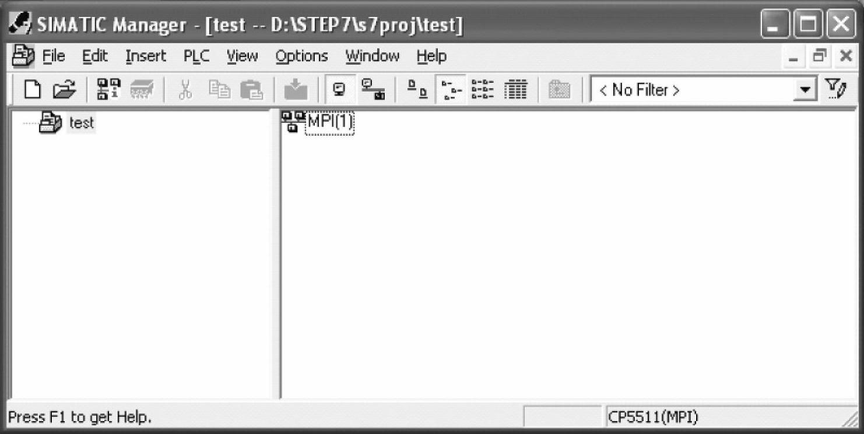Create a new project with New icon

33,90
